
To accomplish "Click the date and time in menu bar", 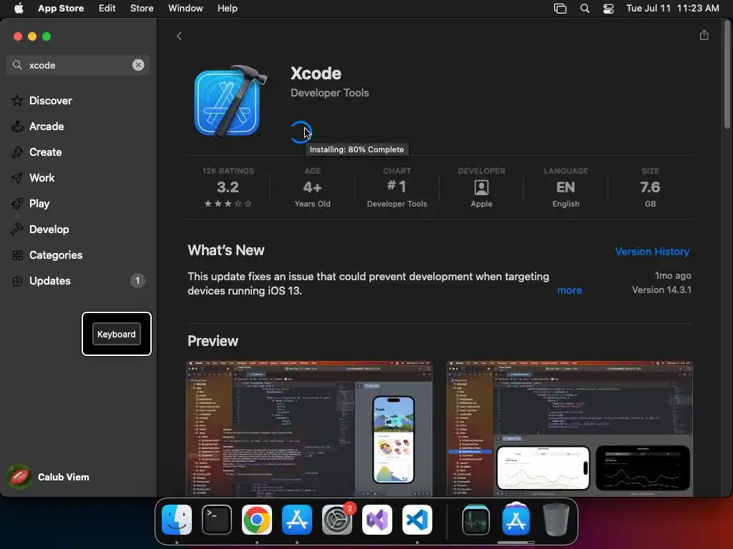I will coord(673,9).
